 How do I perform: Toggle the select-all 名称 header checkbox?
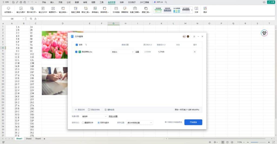(x=77, y=45)
